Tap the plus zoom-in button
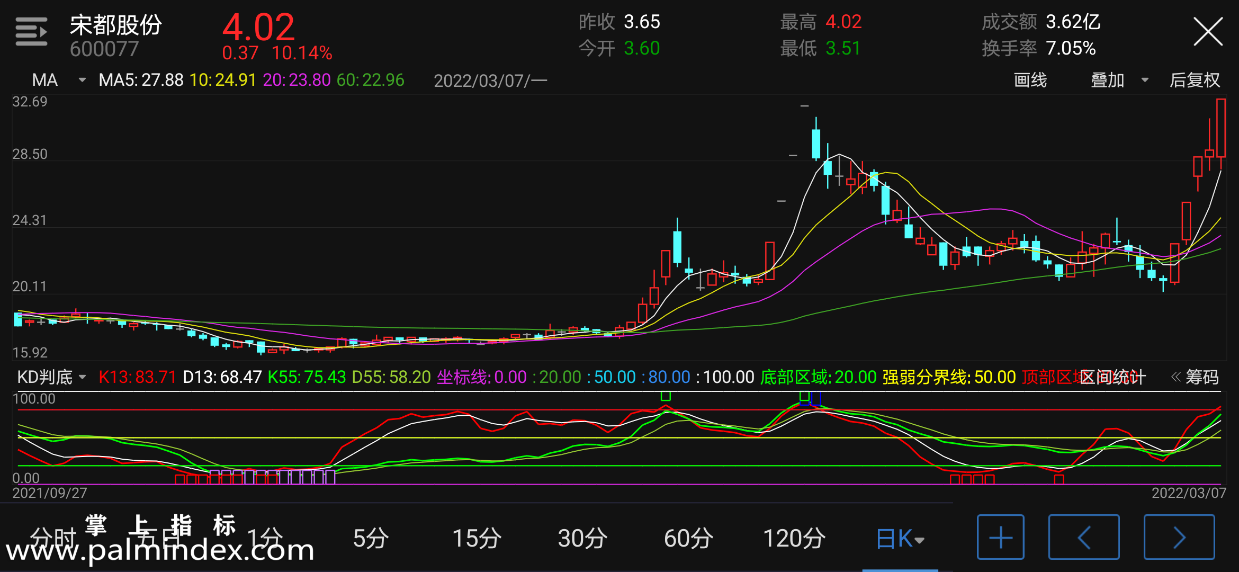Screen dimensions: 1239x572 [x=1000, y=537]
